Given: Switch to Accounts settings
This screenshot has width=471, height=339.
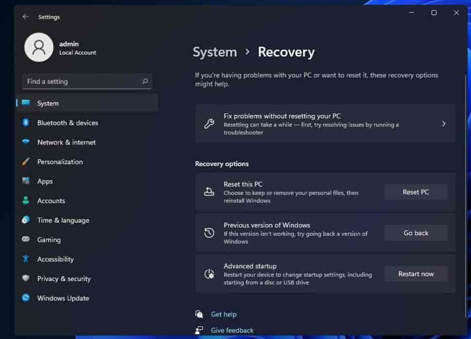Looking at the screenshot, I should click(x=51, y=201).
